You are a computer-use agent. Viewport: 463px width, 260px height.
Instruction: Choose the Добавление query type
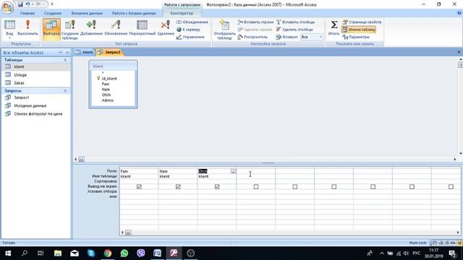coord(91,28)
